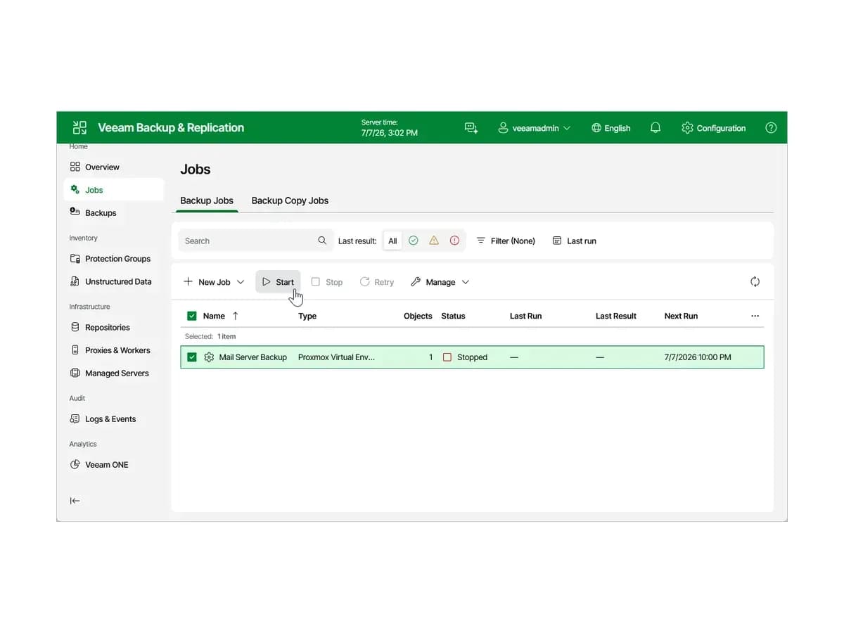Click the Repositories database icon
844x633 pixels.
tap(75, 328)
